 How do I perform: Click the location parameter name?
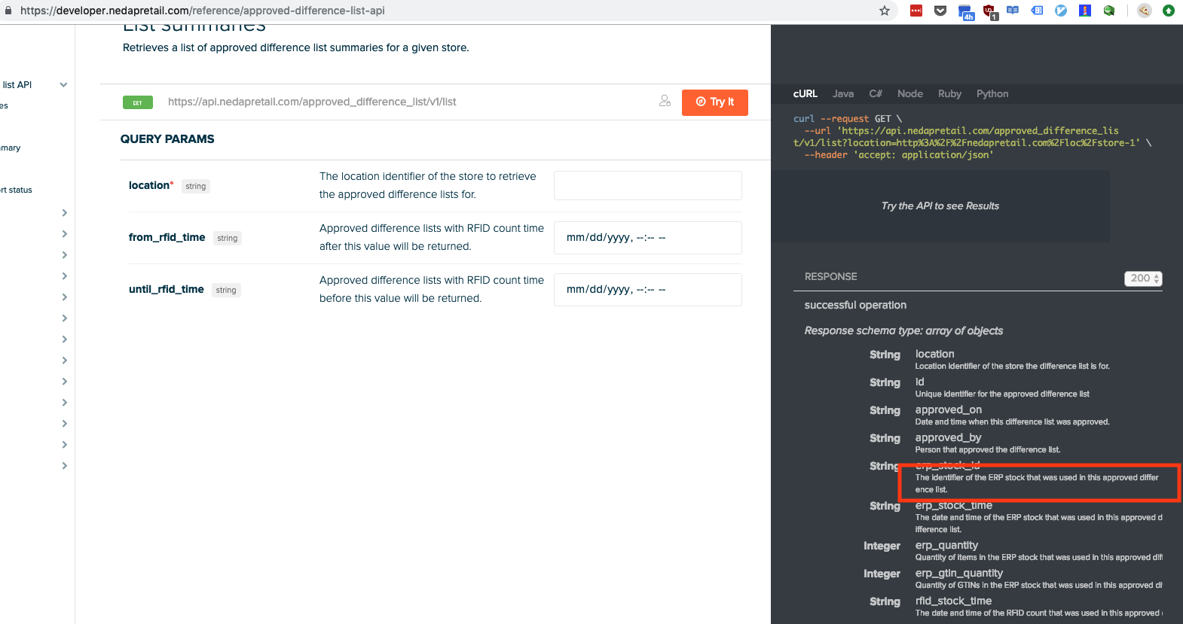tap(149, 185)
